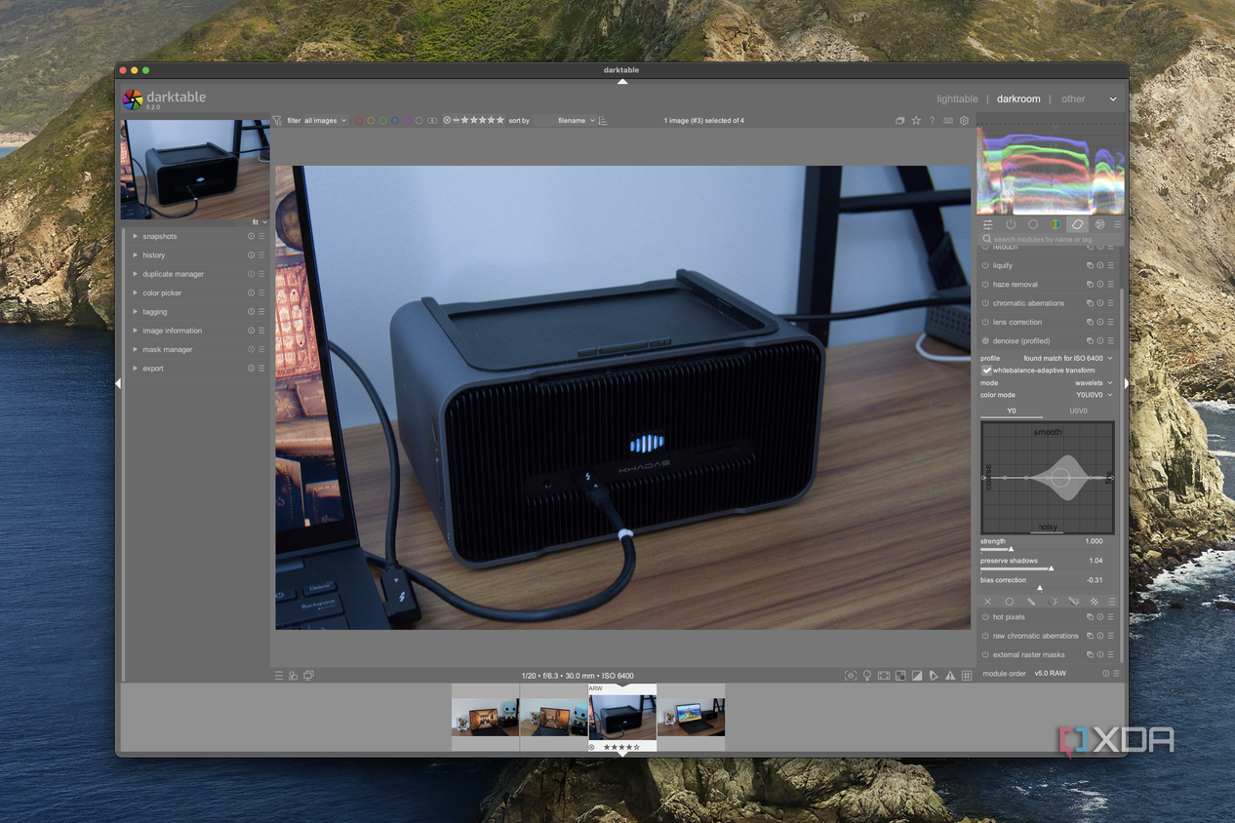Open keyboard shortcuts icon

[x=948, y=121]
